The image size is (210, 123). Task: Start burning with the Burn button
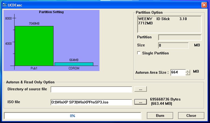[x=160, y=115]
